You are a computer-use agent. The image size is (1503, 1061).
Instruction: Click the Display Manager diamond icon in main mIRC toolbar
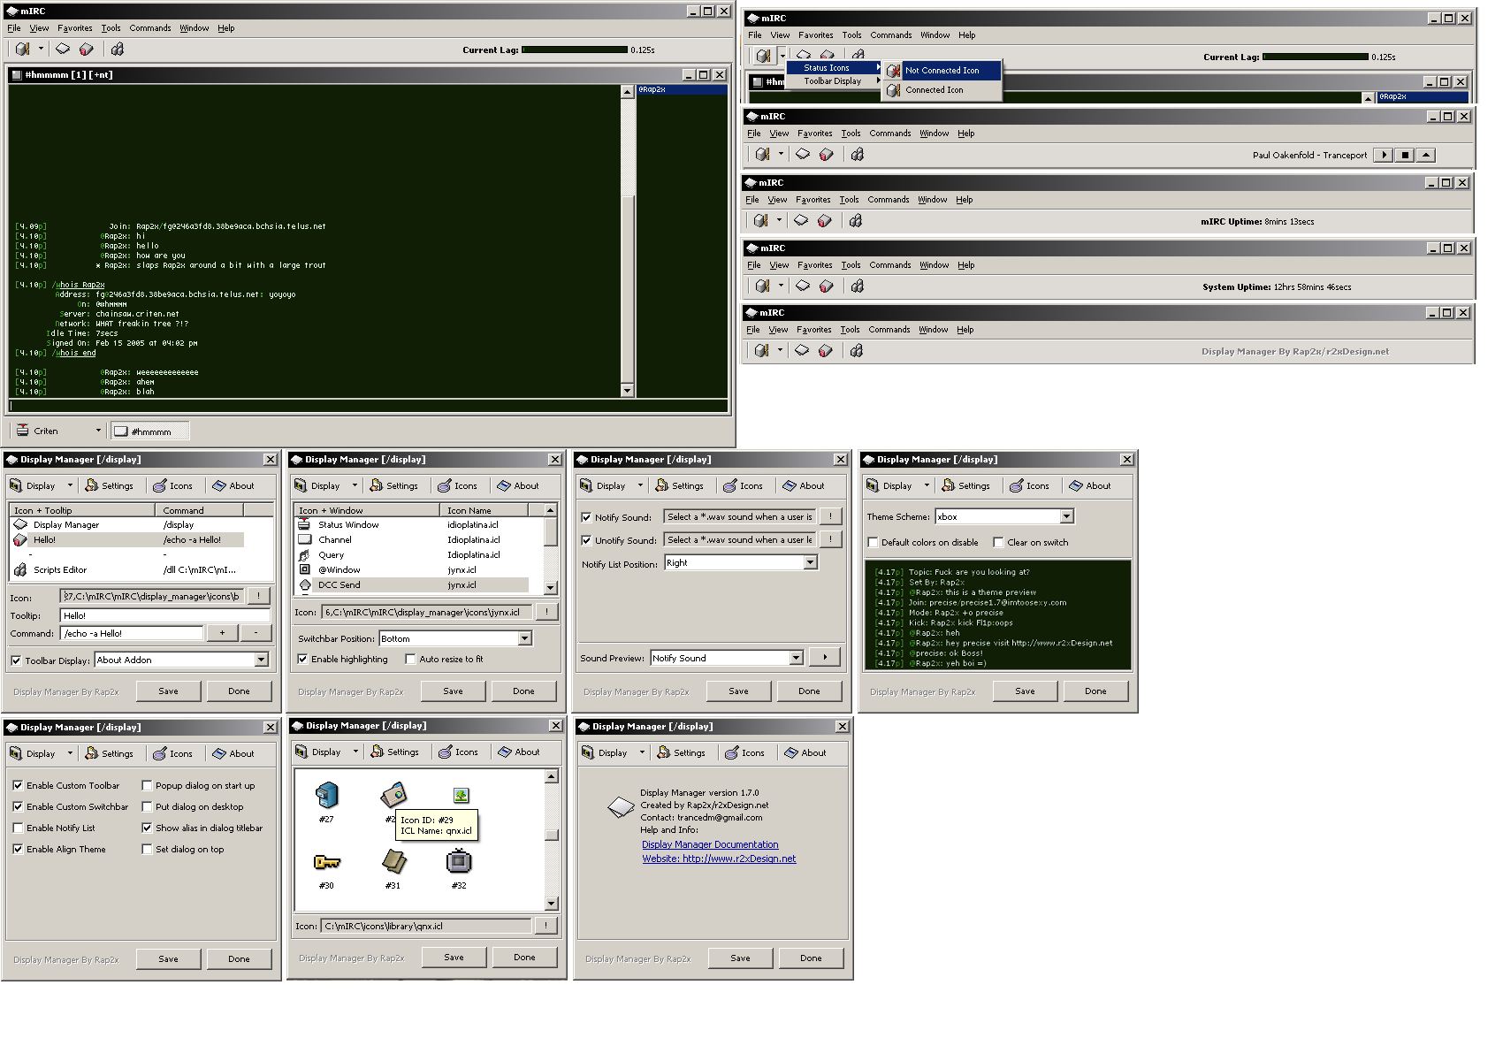[x=63, y=49]
